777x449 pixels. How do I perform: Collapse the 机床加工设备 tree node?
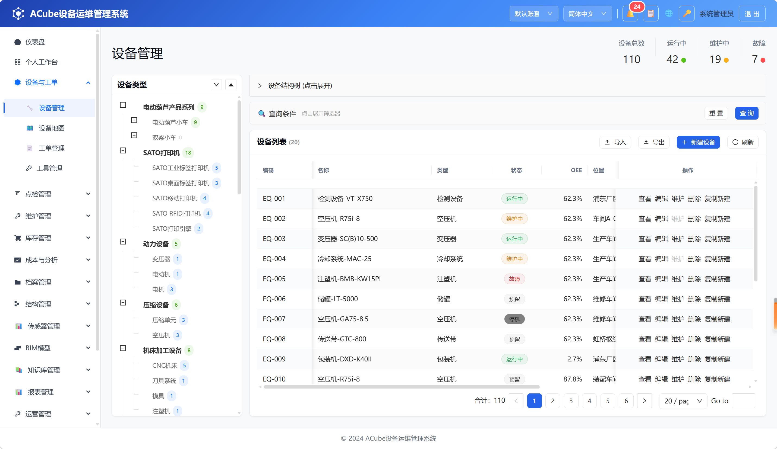coord(123,348)
